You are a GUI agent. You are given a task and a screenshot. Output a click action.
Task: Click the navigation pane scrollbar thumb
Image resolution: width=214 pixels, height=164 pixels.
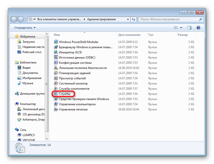point(47,84)
